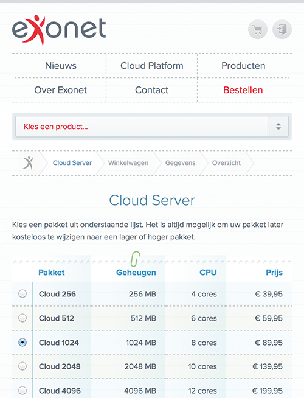Click the € 59,95 price
304x398 pixels.
pos(269,318)
